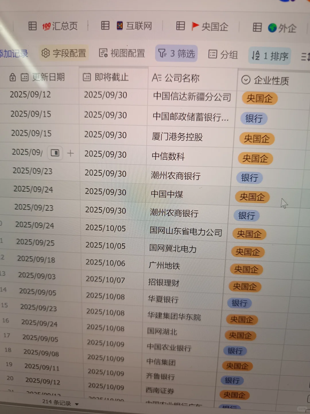The image size is (310, 414).
Task: Click the 2025/09/11 update date cell
Action: (42, 367)
